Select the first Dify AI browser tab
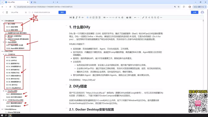Image resolution: width=208 pixels, height=117 pixels. point(17,2)
